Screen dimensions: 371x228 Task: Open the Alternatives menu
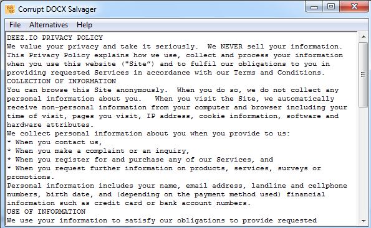(x=49, y=25)
